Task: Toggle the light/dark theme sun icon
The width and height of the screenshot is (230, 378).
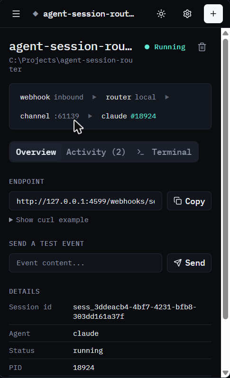Action: point(161,14)
